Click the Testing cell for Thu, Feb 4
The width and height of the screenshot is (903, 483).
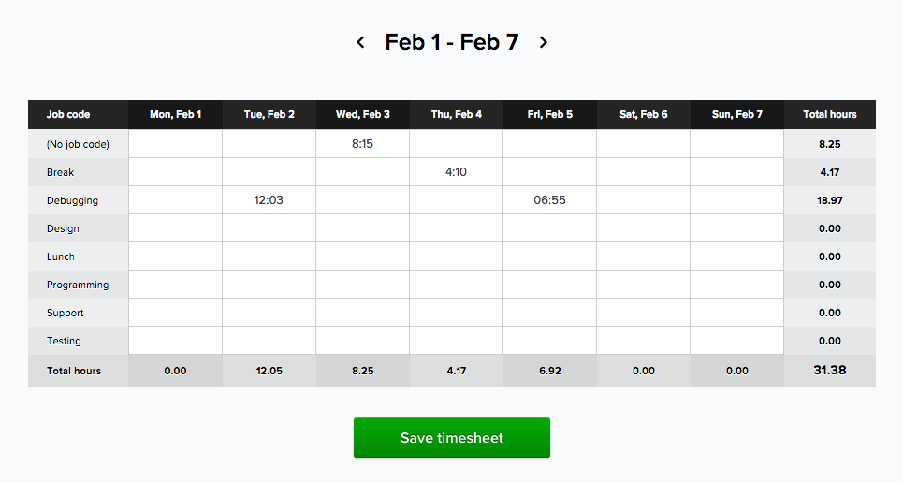[456, 341]
